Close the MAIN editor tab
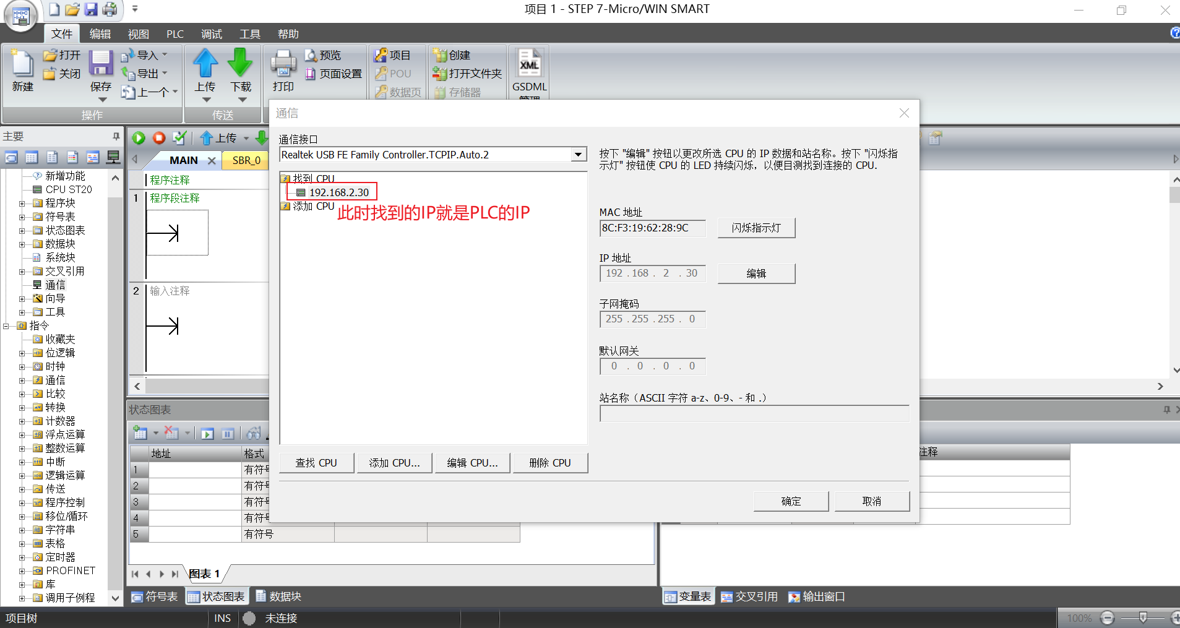The height and width of the screenshot is (628, 1180). pyautogui.click(x=212, y=161)
